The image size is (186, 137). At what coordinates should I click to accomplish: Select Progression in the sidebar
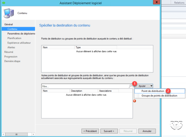click(11, 57)
